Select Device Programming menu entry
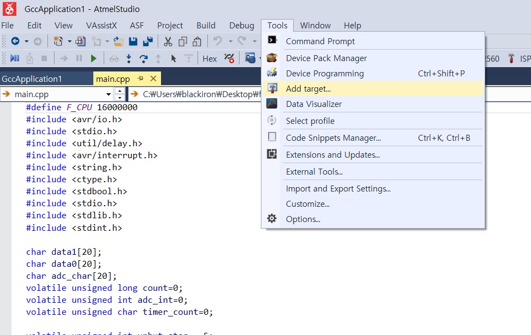The image size is (531, 335). point(373,74)
